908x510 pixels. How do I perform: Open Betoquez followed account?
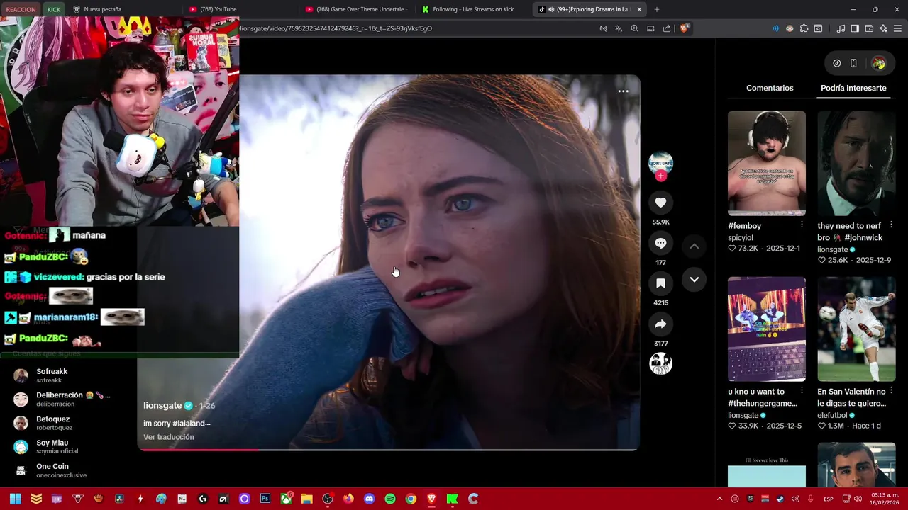[64, 423]
